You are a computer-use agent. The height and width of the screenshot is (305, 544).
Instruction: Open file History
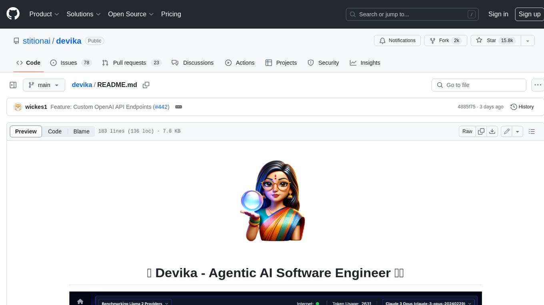(522, 107)
